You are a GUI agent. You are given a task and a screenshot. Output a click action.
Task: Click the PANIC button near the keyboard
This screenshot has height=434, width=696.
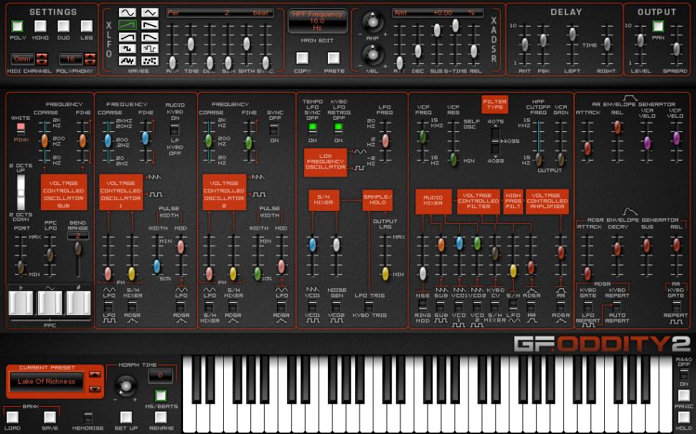coord(684,395)
